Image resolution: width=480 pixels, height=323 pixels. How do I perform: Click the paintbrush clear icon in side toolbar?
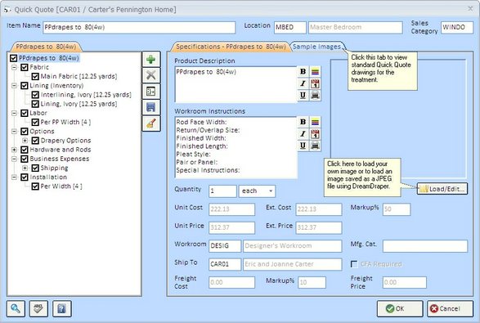pyautogui.click(x=151, y=123)
